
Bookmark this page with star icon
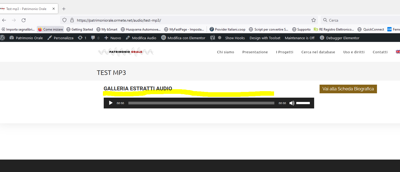(x=313, y=20)
